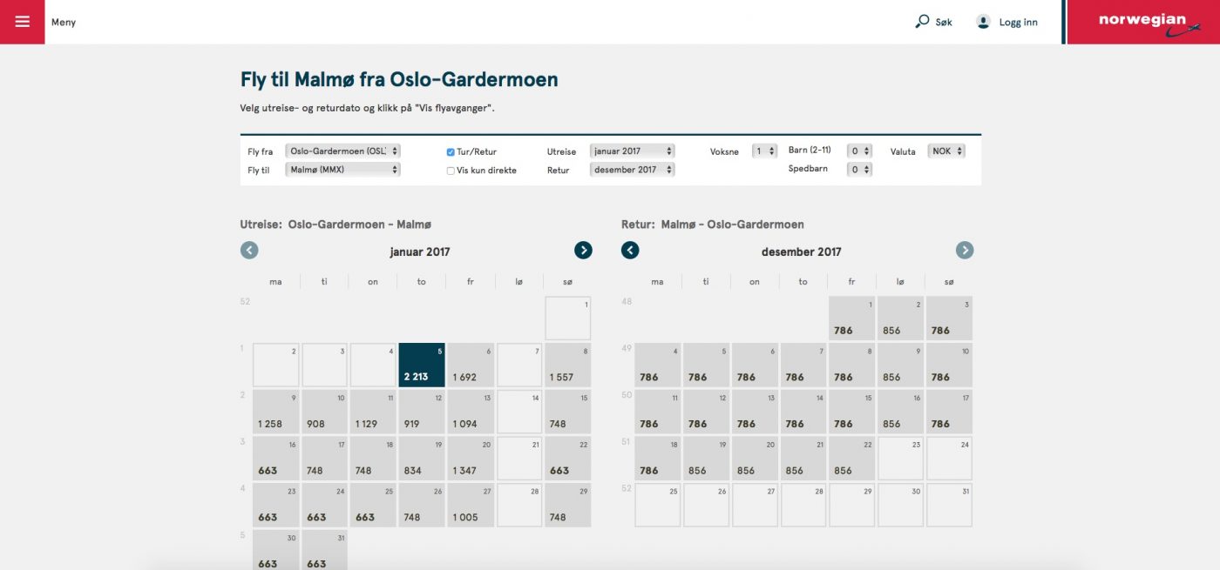
Task: Open the Valuta currency dropdown
Action: 946,151
